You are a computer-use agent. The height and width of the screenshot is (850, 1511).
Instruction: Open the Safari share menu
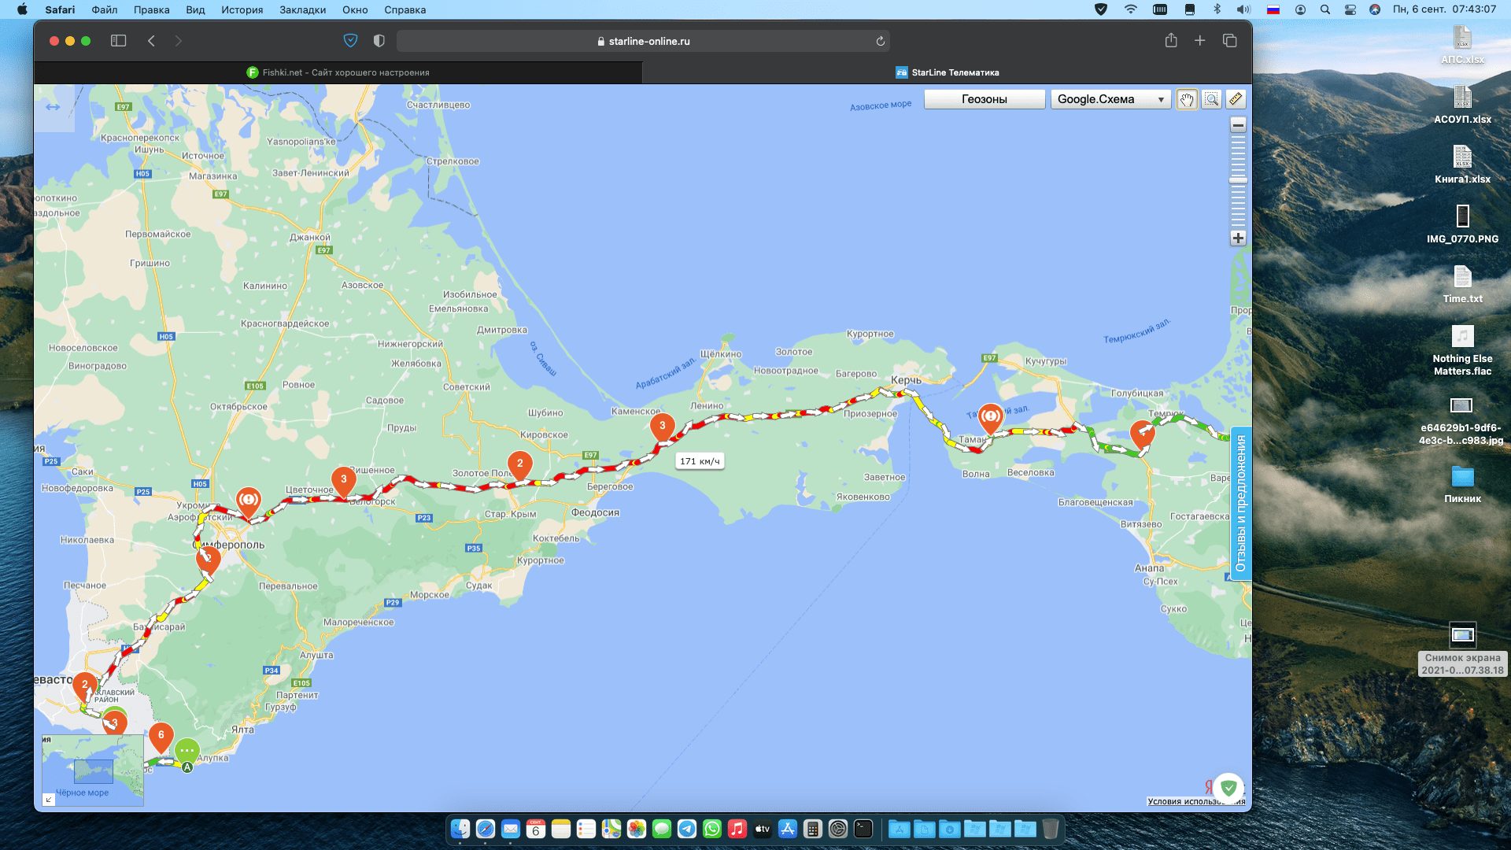[x=1171, y=41]
